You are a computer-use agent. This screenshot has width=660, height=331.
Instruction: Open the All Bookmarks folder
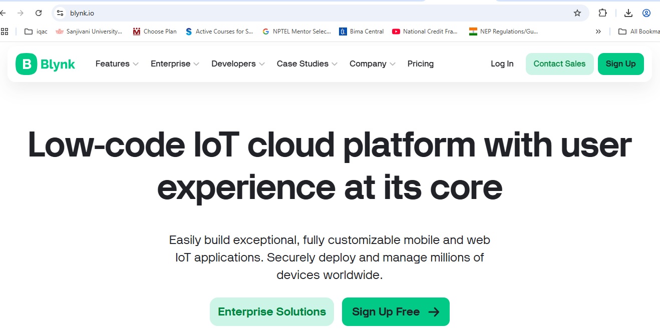click(639, 31)
